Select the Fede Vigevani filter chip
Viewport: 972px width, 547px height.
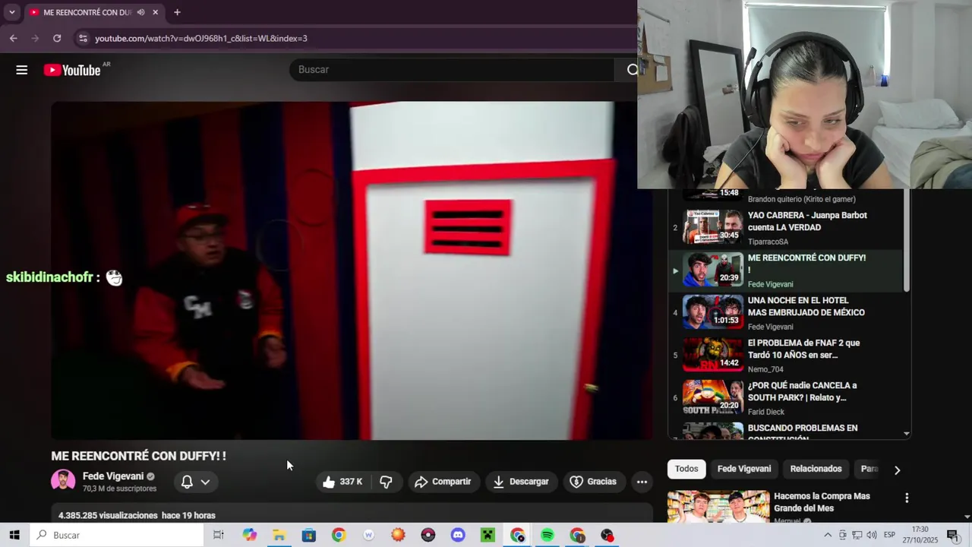tap(744, 469)
